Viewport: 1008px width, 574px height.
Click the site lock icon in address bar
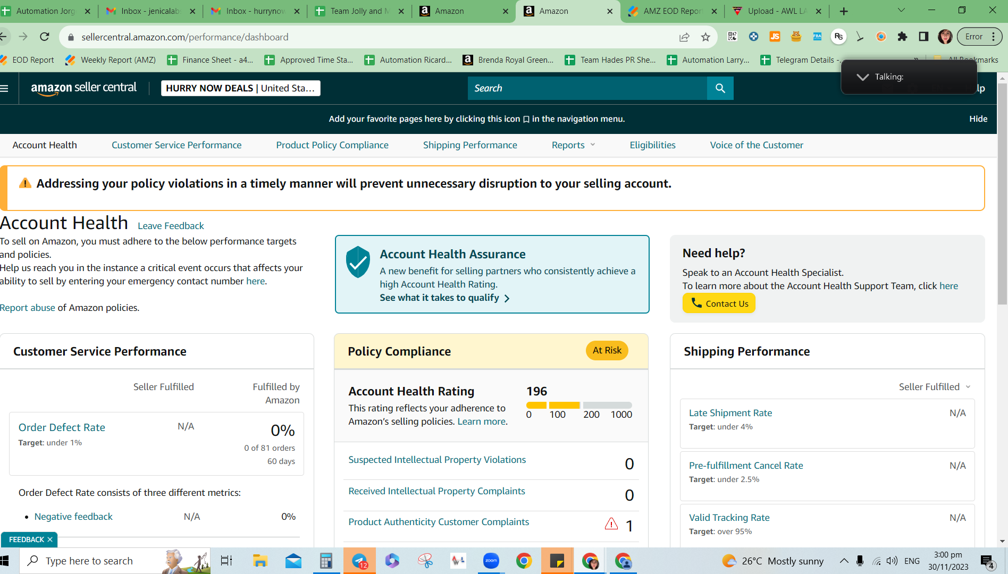click(71, 37)
